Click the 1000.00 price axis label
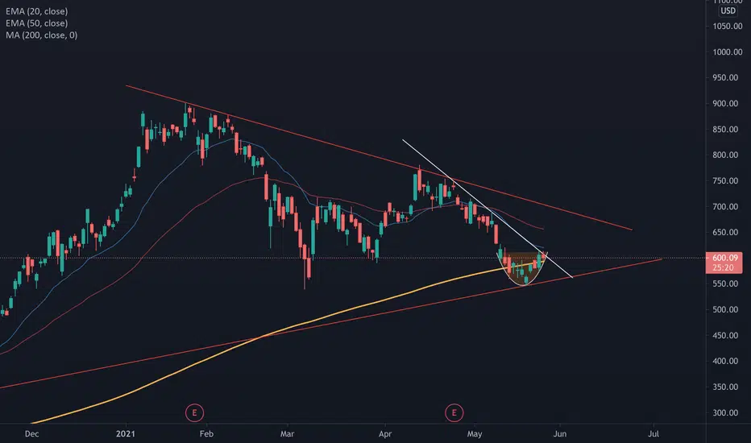 coord(728,52)
